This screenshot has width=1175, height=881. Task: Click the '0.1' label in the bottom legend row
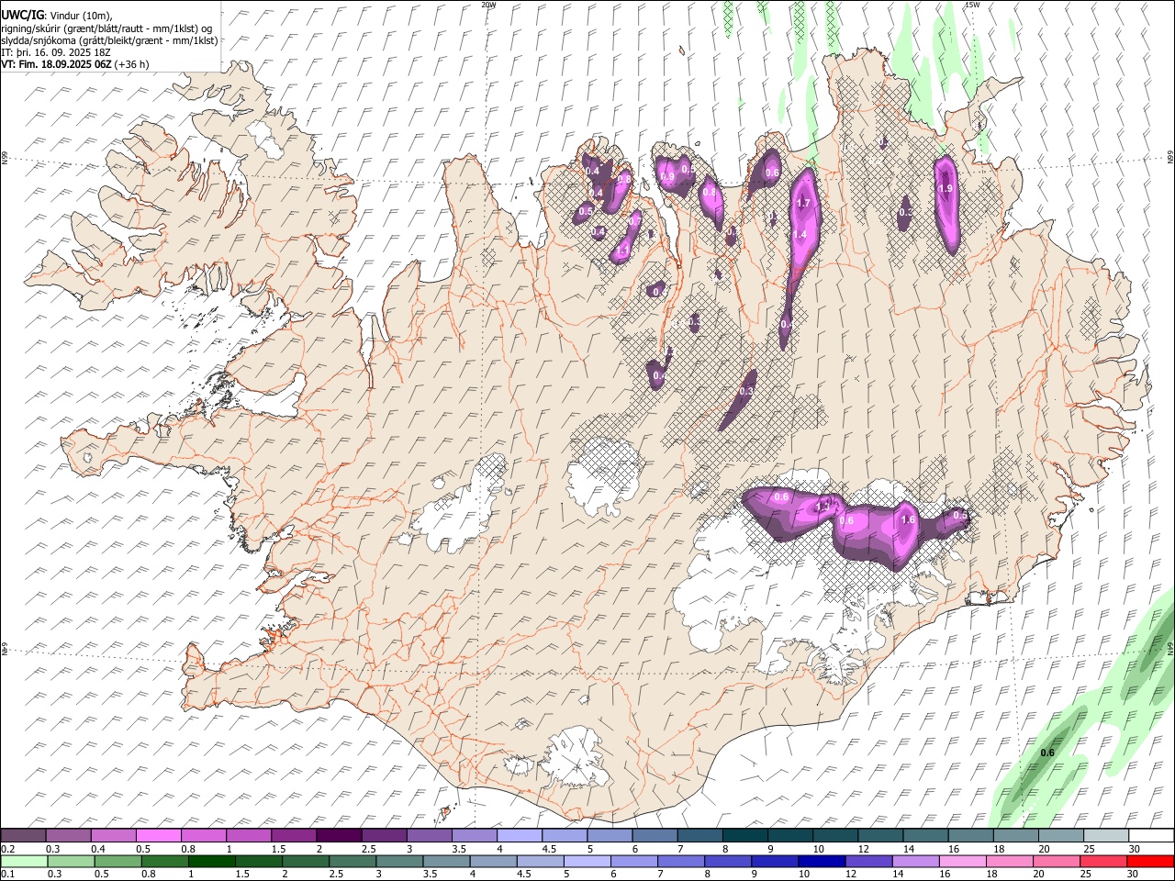(x=6, y=875)
